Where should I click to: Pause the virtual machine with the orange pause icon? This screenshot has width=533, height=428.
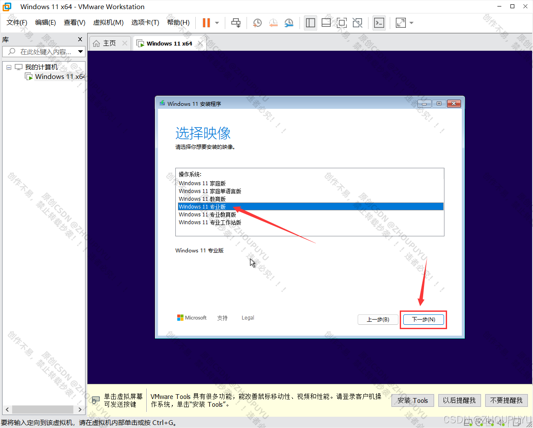(x=206, y=23)
